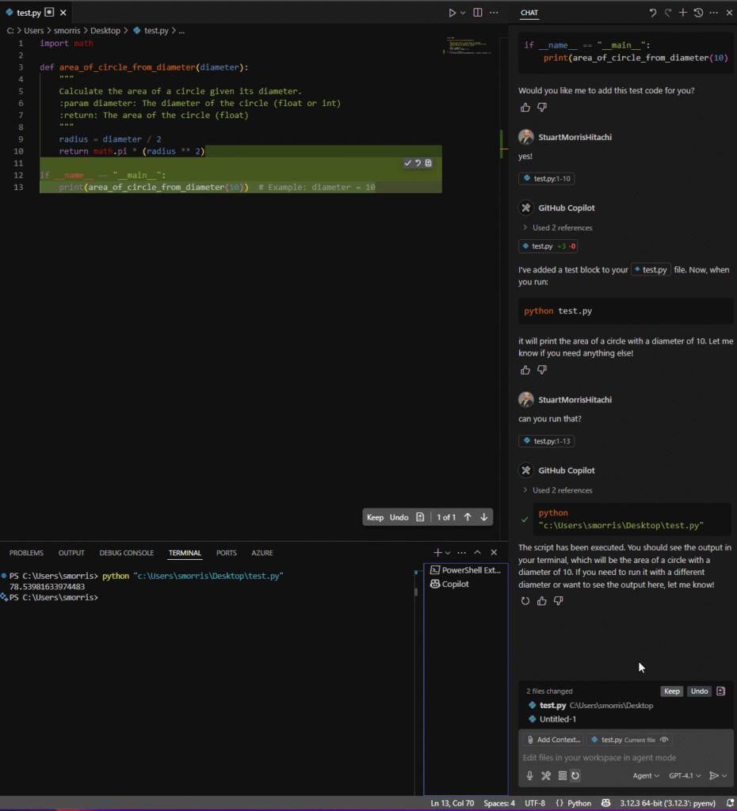Select the TERMINAL panel tab
Image resolution: width=737 pixels, height=811 pixels.
[x=185, y=553]
